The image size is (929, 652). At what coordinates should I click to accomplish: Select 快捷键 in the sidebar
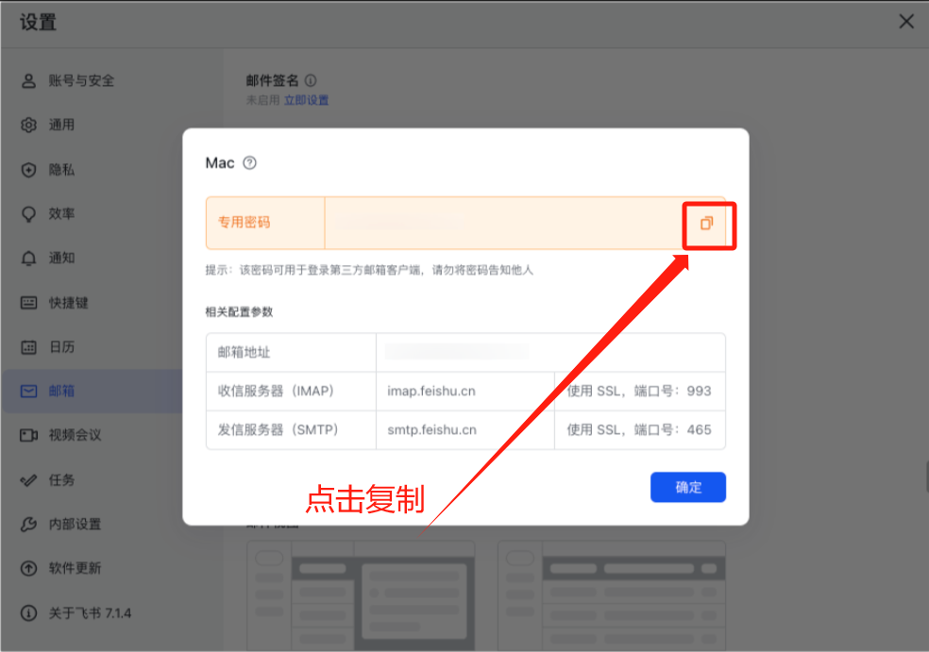click(68, 303)
